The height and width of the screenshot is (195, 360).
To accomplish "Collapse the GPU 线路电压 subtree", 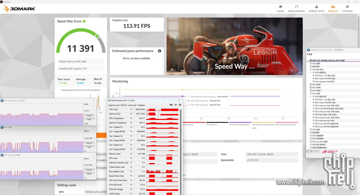I will [311, 72].
